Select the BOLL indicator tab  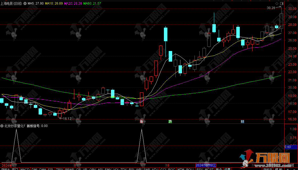click(190, 169)
